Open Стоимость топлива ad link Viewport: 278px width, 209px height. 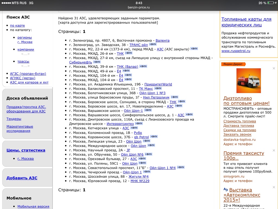point(239,121)
